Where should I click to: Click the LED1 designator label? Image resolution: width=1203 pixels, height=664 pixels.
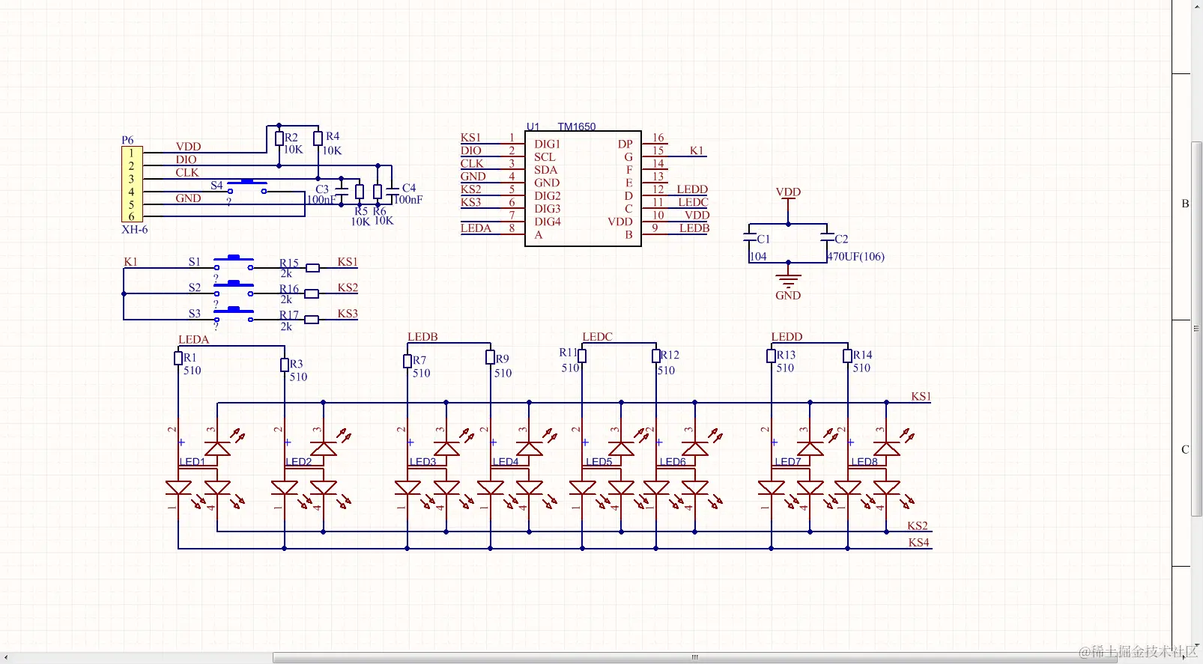point(193,462)
